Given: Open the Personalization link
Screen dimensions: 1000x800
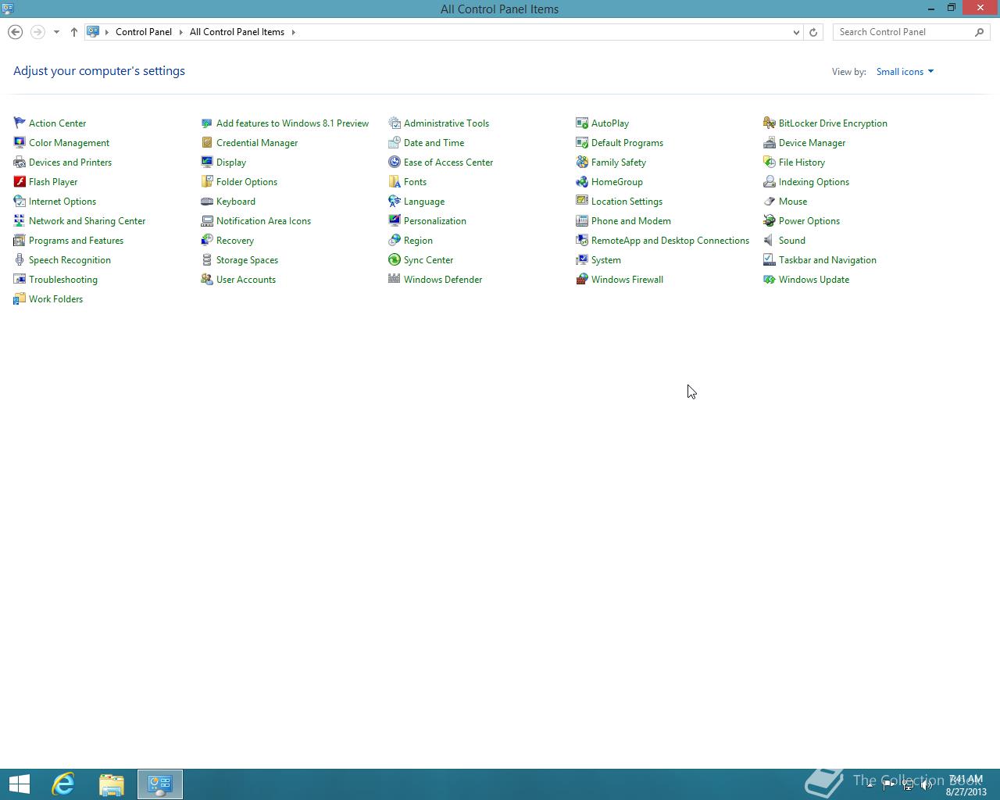Looking at the screenshot, I should [x=435, y=221].
